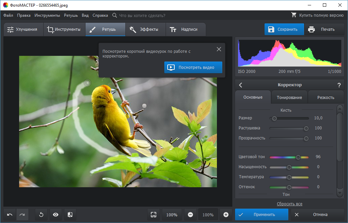Open the Надписи tab
This screenshot has height=223, width=348.
(x=186, y=29)
